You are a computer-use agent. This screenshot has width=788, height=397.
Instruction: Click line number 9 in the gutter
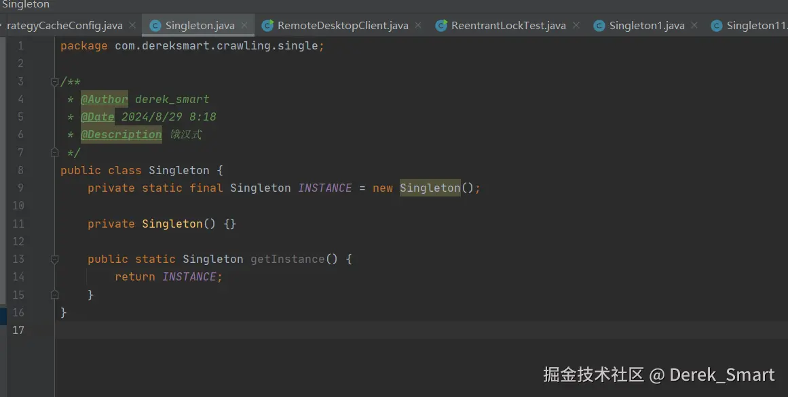click(x=19, y=188)
